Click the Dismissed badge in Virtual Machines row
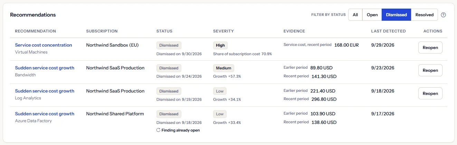457x145 pixels. (x=169, y=45)
